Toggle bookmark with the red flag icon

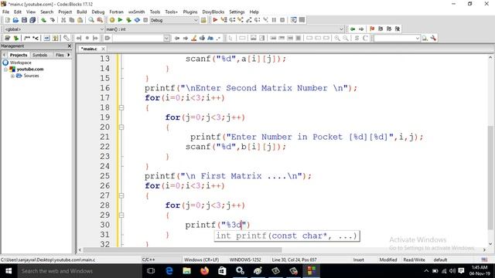372,29
